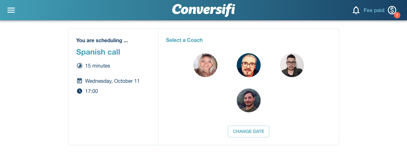407x164 pixels.
Task: Open the hamburger navigation menu
Action: [x=11, y=10]
